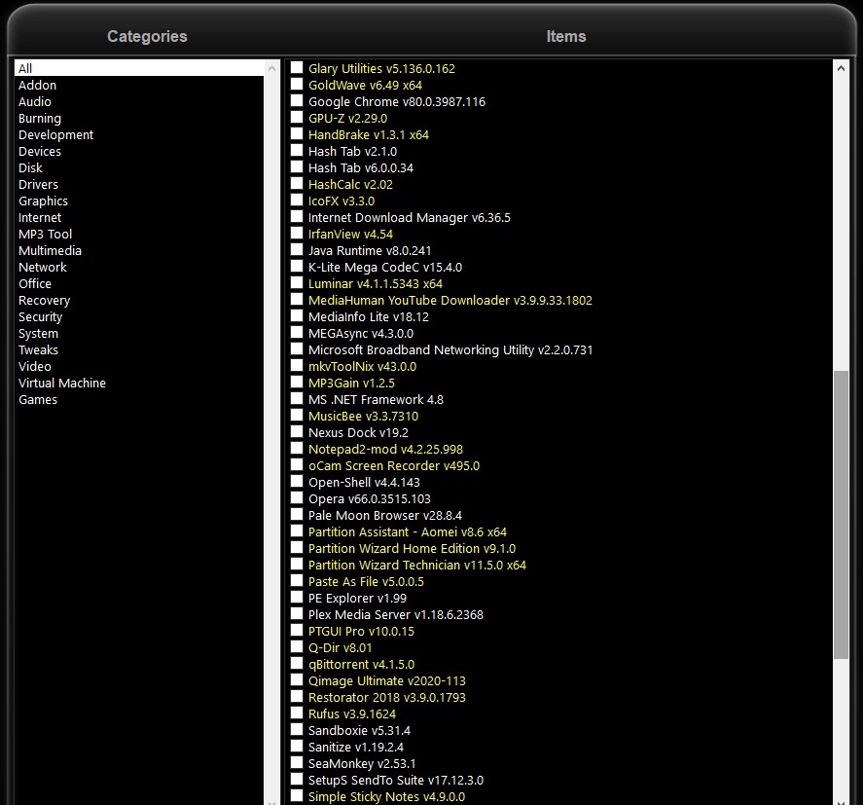Select Nexus Dock v19.2
Image resolution: width=863 pixels, height=805 pixels.
click(358, 433)
